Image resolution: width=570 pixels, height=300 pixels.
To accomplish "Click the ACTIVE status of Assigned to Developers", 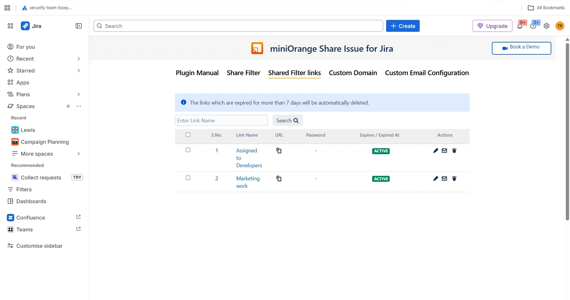I will coord(381,151).
